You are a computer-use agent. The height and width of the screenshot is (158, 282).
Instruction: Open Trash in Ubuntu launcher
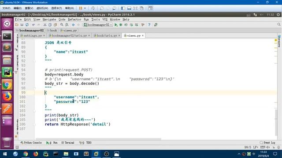pos(7,142)
